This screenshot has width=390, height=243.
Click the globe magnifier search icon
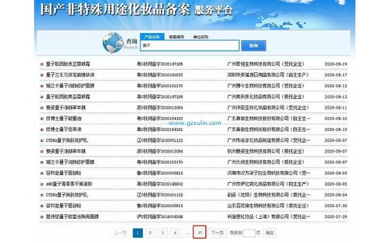[114, 43]
